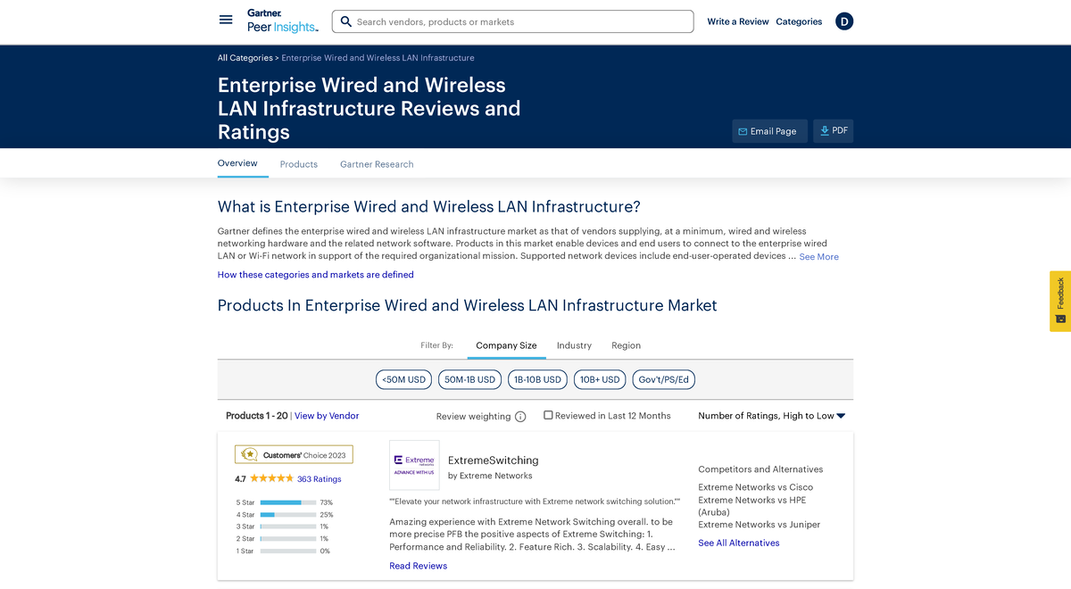This screenshot has height=589, width=1071.
Task: Enable the Gov't/PS/Ed company size filter
Action: point(664,379)
